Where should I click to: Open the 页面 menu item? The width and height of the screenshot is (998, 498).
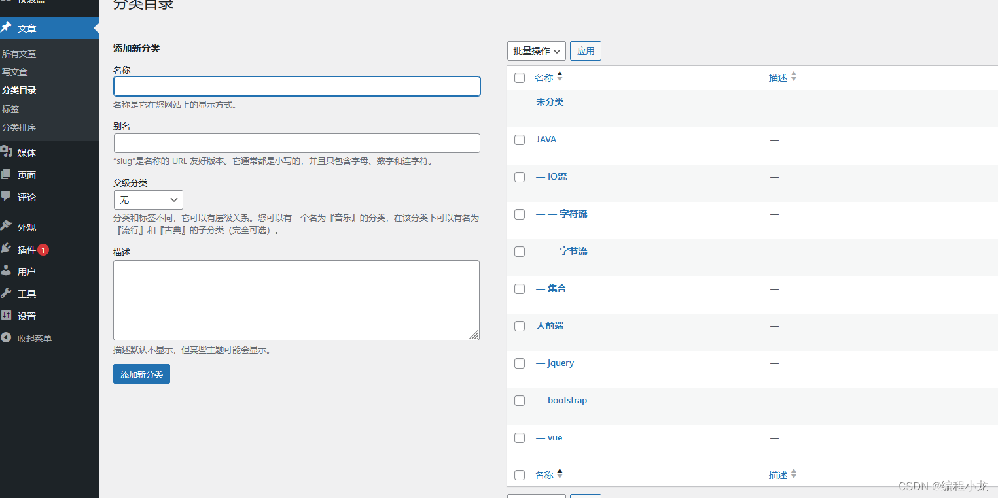pyautogui.click(x=49, y=174)
